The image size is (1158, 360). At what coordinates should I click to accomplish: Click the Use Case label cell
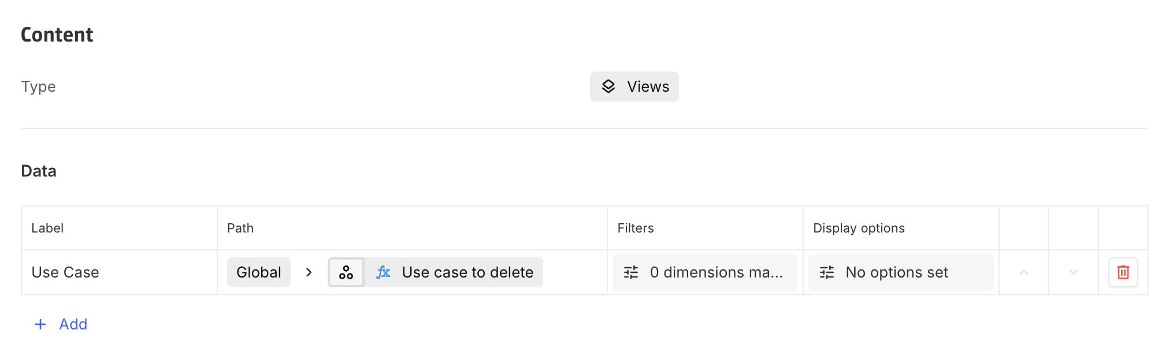[x=65, y=272]
